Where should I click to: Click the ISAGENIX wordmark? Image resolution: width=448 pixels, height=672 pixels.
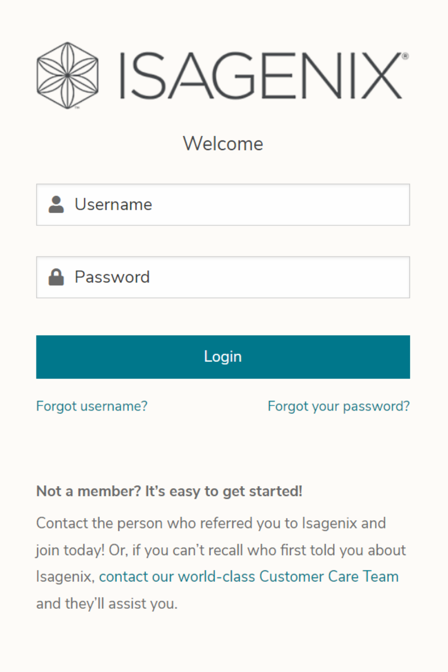click(261, 75)
